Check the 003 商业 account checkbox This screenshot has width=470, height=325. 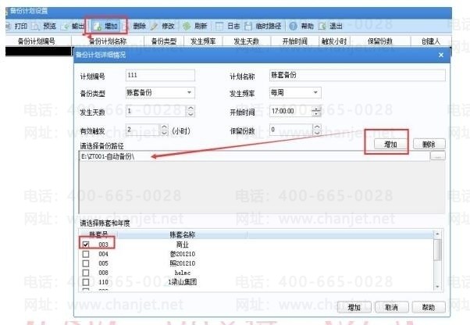pyautogui.click(x=86, y=245)
